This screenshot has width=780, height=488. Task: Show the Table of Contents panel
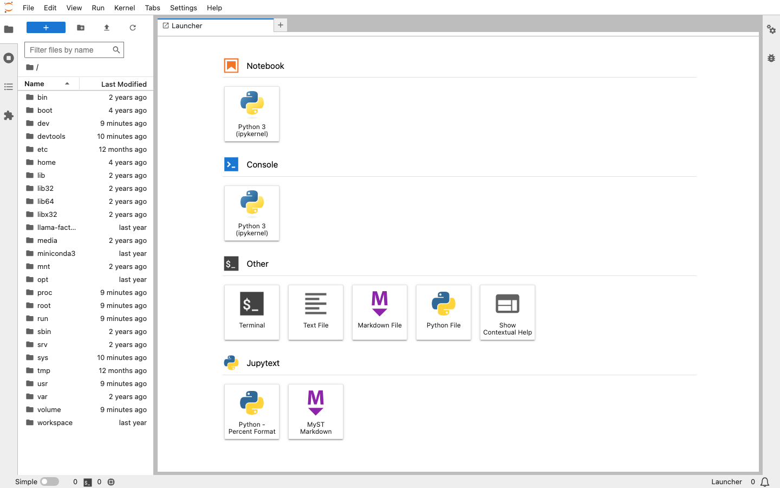tap(9, 87)
